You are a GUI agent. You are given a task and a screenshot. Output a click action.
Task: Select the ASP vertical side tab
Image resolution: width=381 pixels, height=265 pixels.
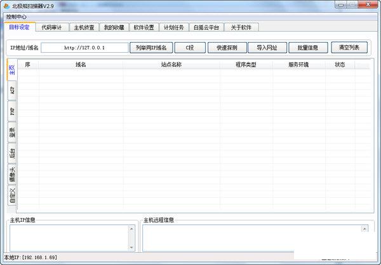pos(11,91)
